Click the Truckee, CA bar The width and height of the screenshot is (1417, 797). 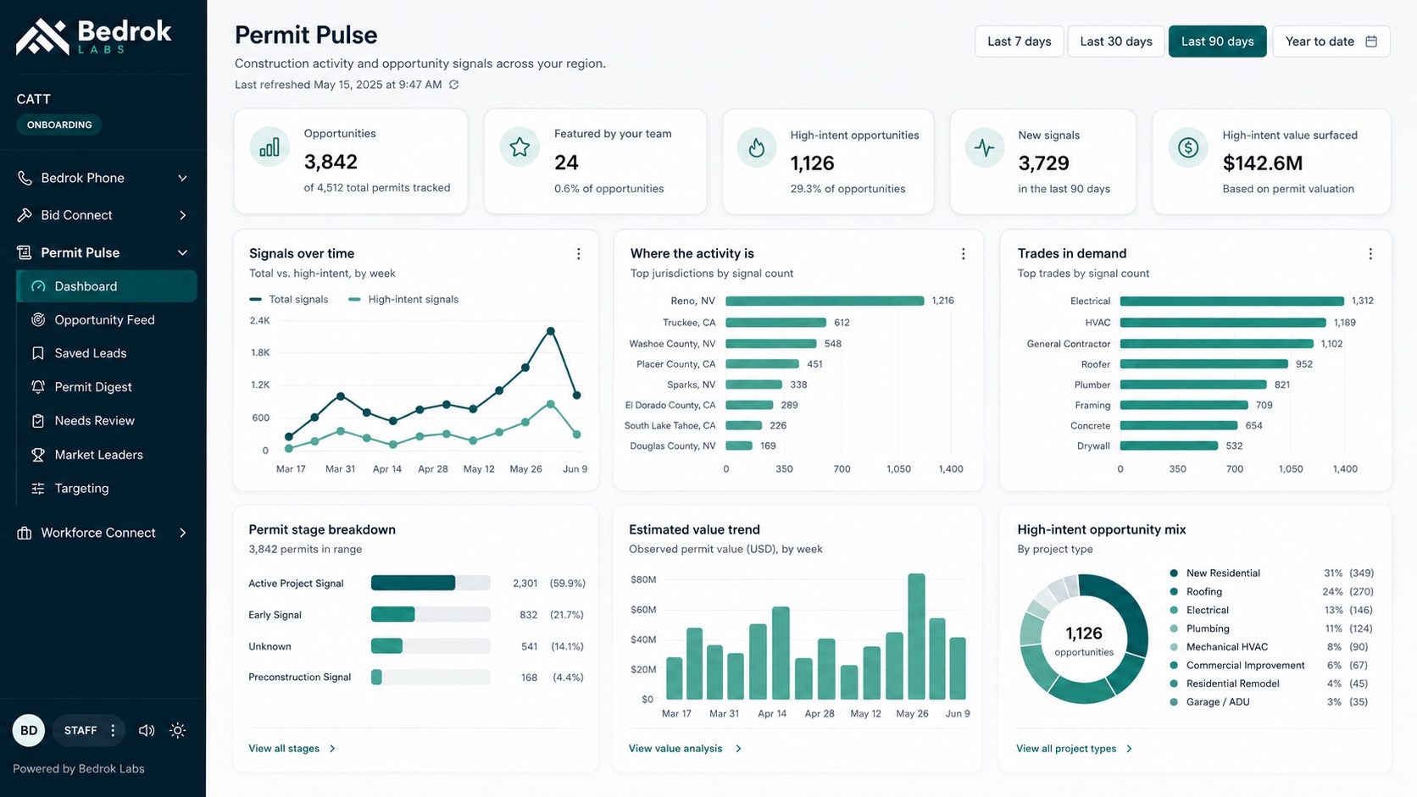pyautogui.click(x=775, y=323)
